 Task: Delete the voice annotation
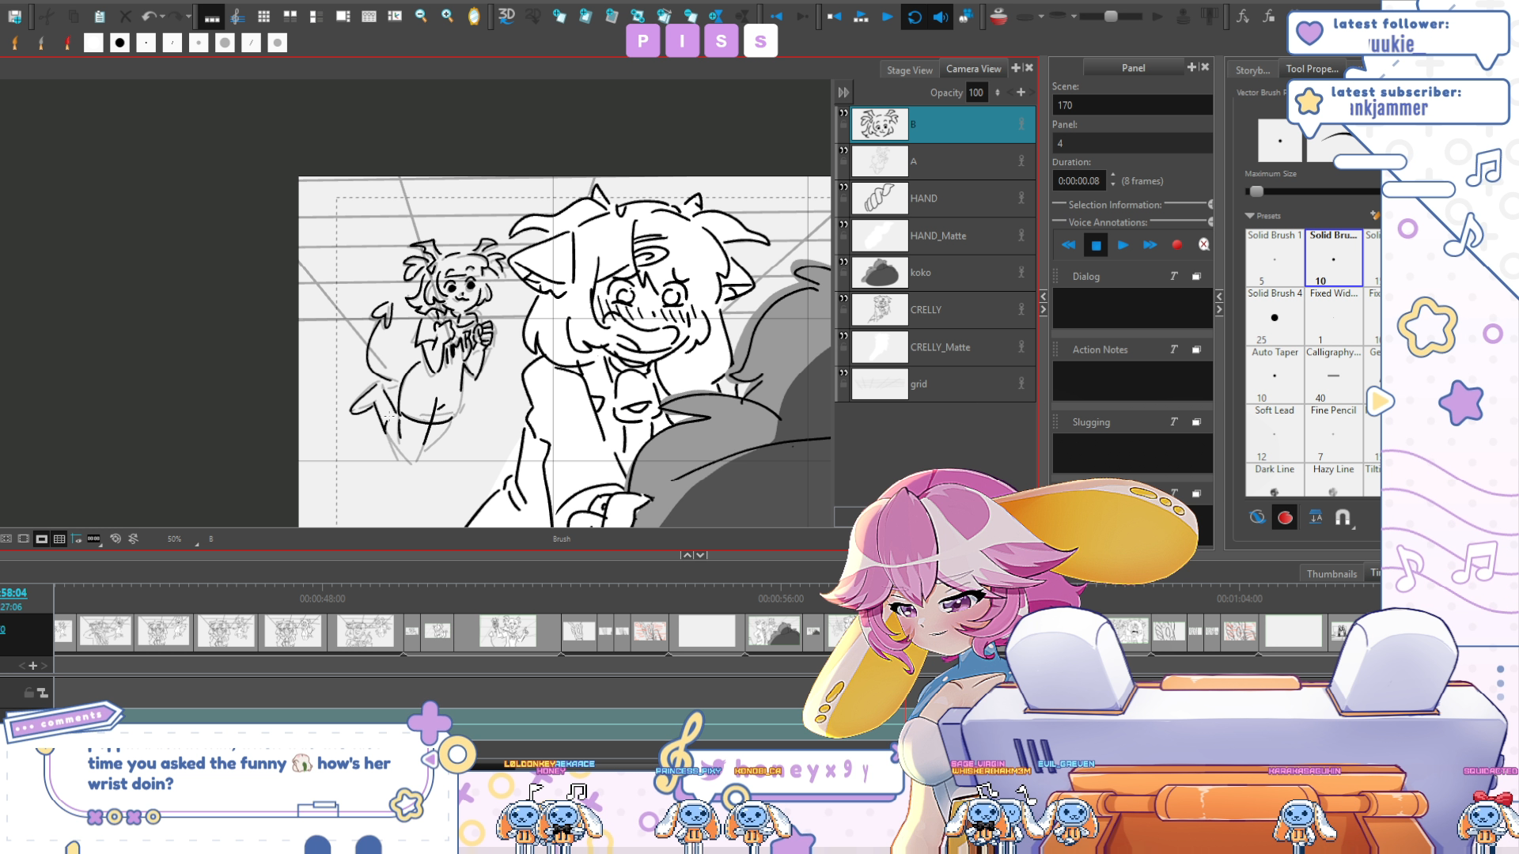pos(1203,245)
